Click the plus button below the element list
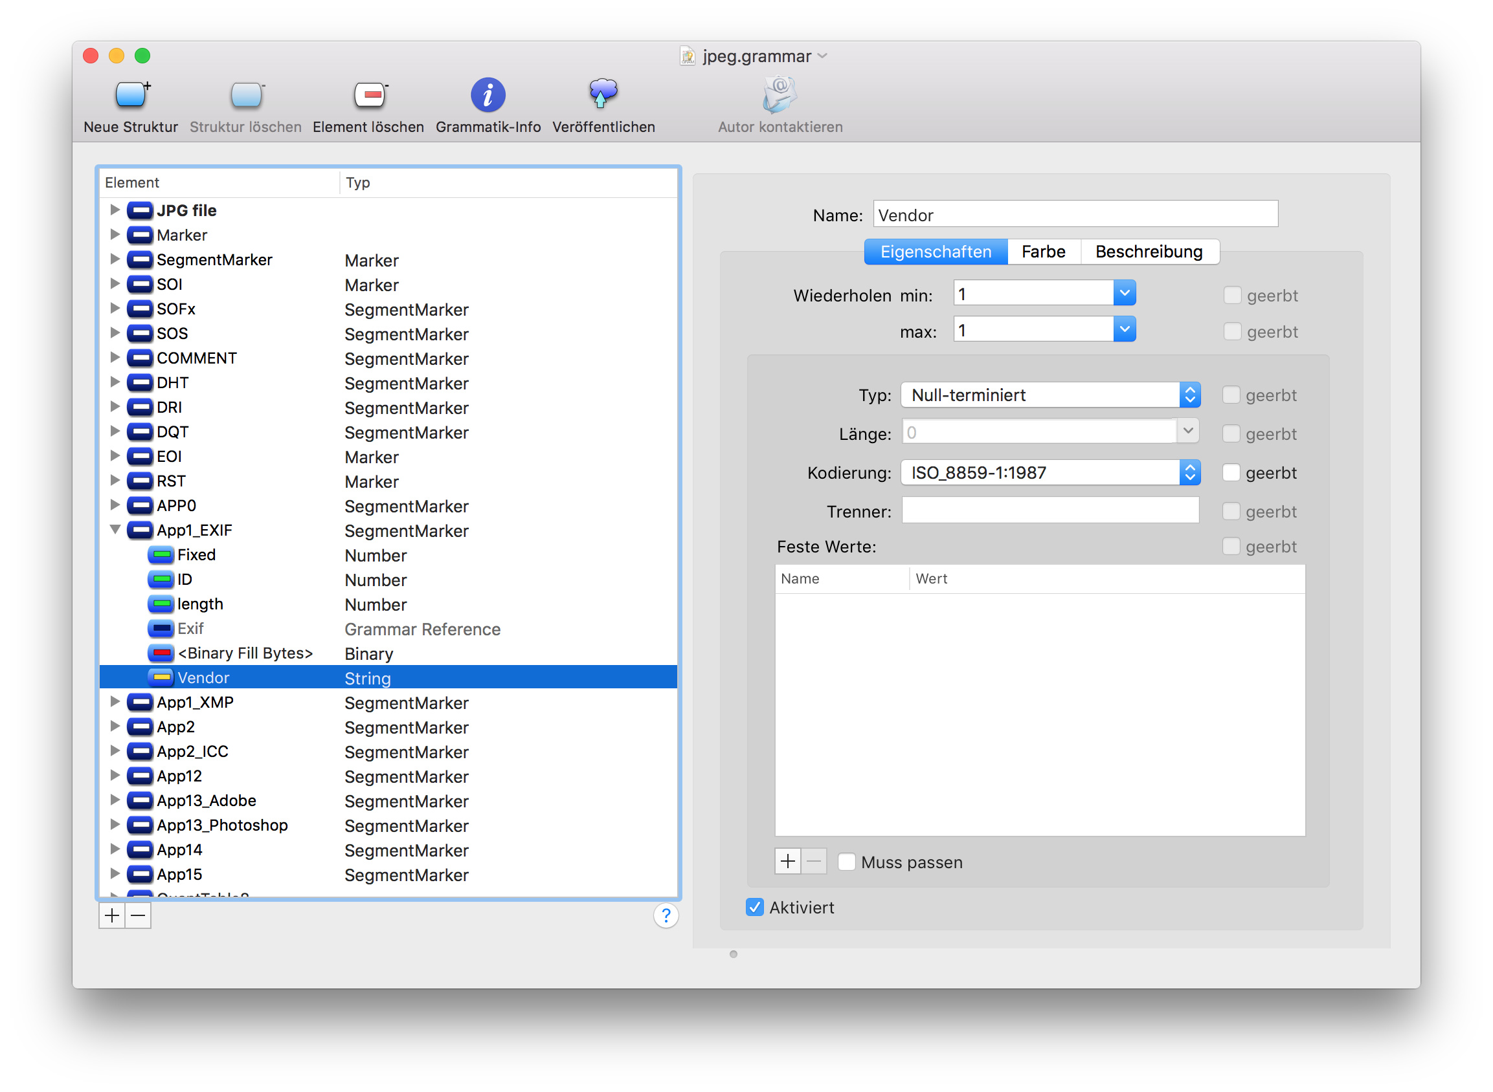 (112, 916)
